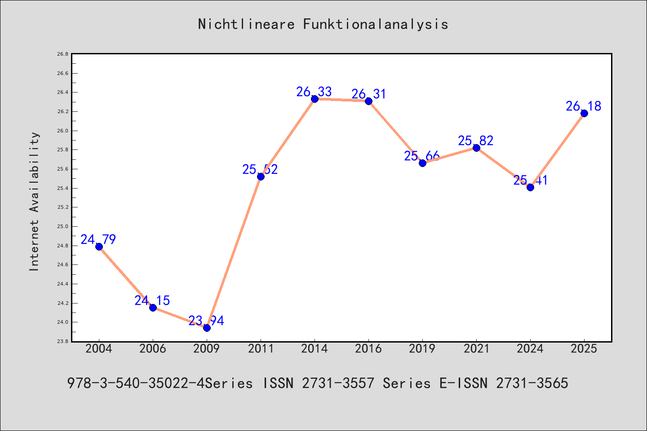Select the data point labeled 24.15
Image resolution: width=647 pixels, height=431 pixels.
click(153, 308)
